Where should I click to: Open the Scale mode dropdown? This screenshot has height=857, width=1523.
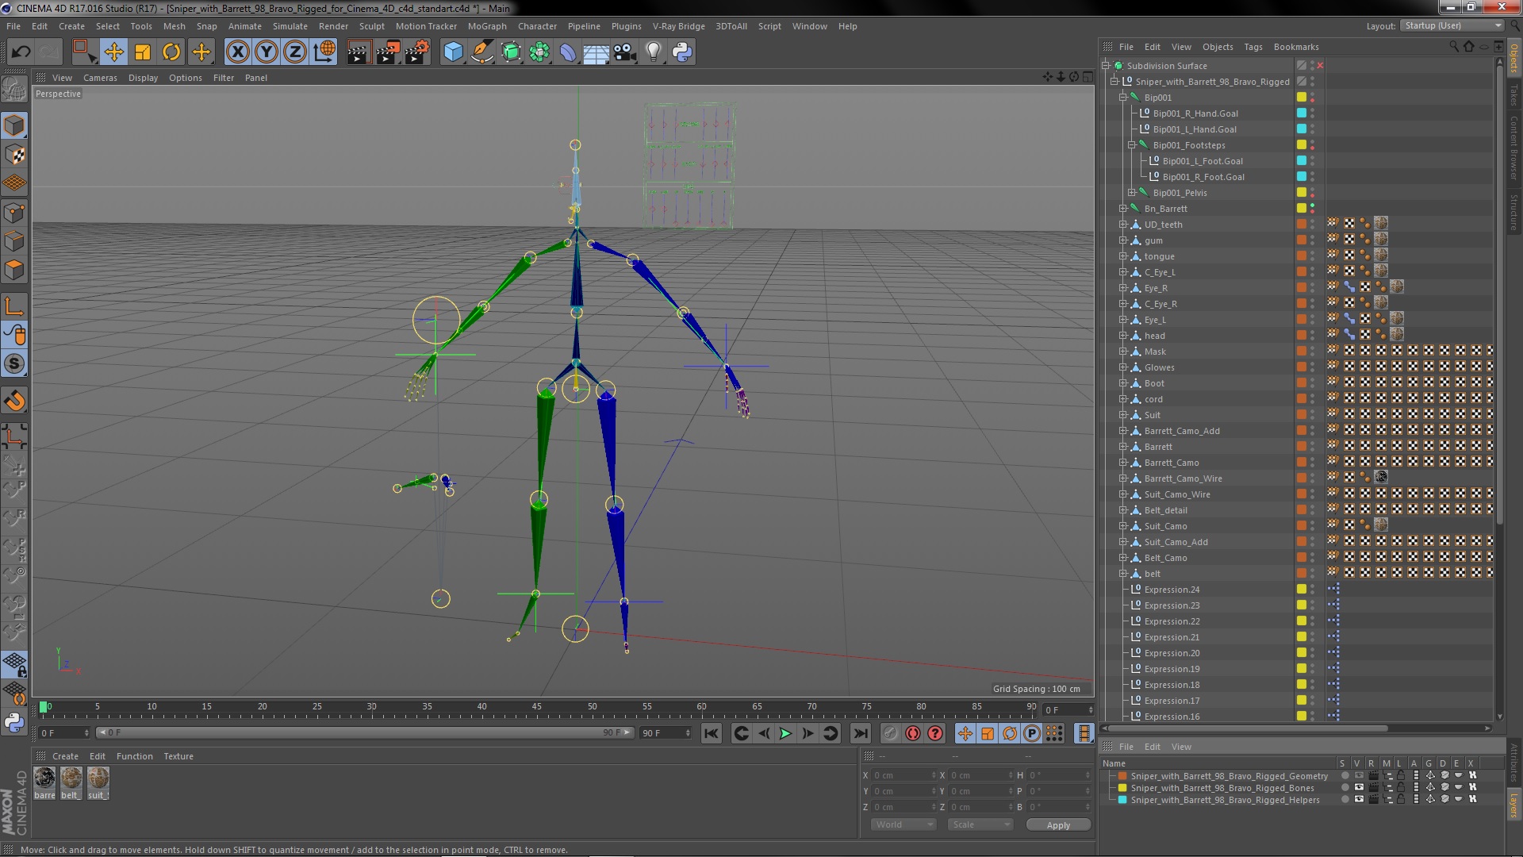click(980, 825)
